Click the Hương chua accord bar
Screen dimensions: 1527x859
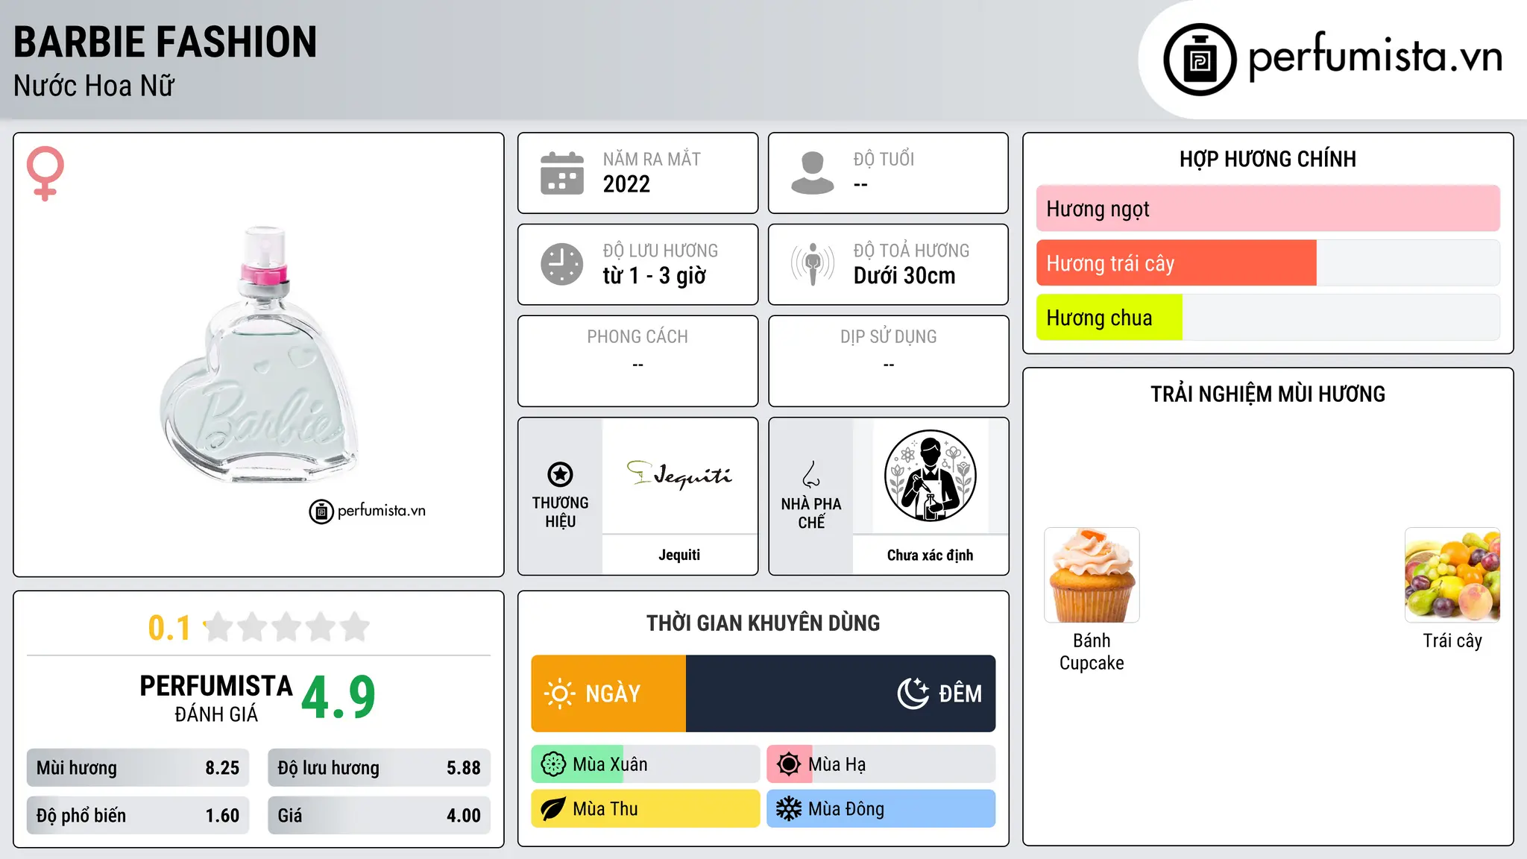1268,318
